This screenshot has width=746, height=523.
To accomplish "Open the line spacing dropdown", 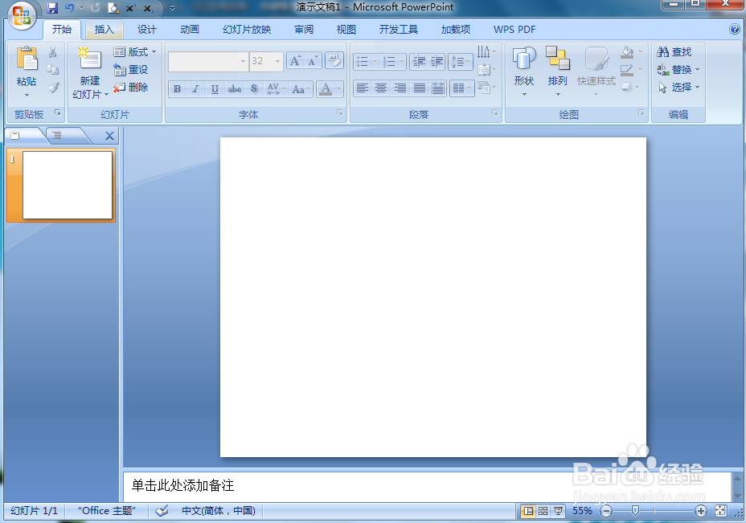I will pyautogui.click(x=460, y=61).
